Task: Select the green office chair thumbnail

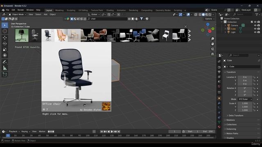Action: tap(22, 36)
